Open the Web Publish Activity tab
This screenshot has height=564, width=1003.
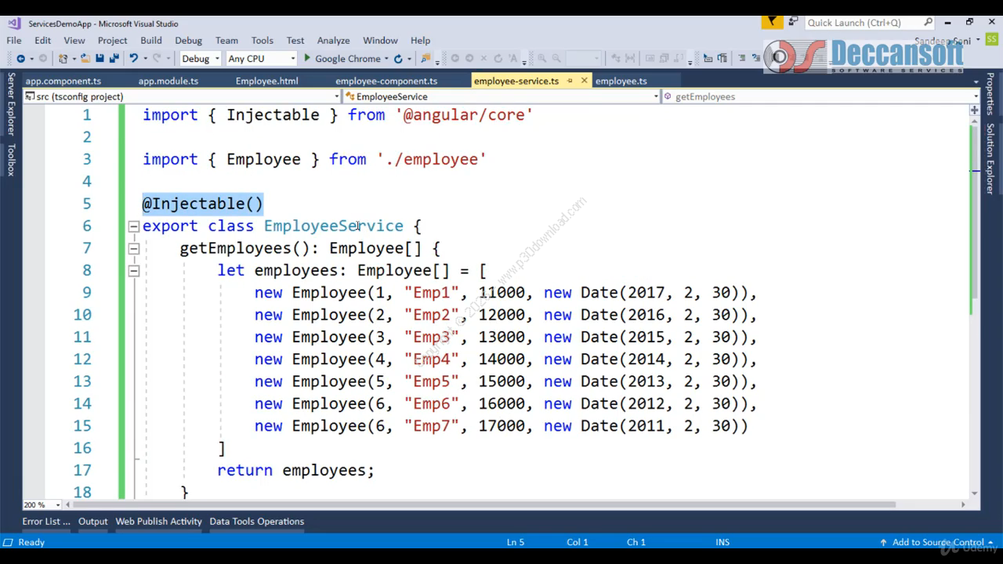pos(158,521)
